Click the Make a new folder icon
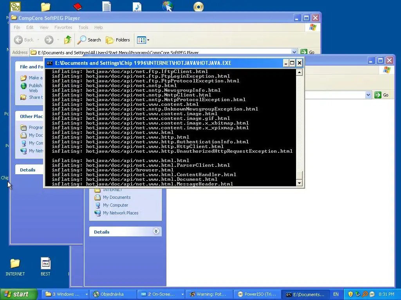 23,78
